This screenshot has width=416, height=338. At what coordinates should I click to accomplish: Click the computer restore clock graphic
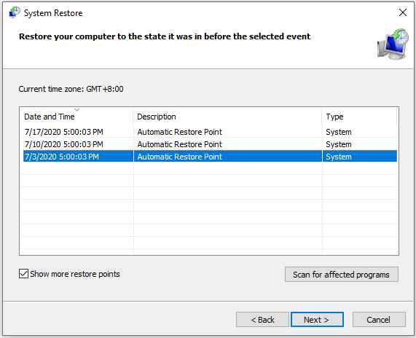(393, 44)
